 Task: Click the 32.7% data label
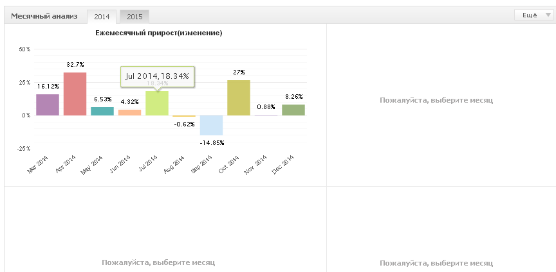[75, 65]
